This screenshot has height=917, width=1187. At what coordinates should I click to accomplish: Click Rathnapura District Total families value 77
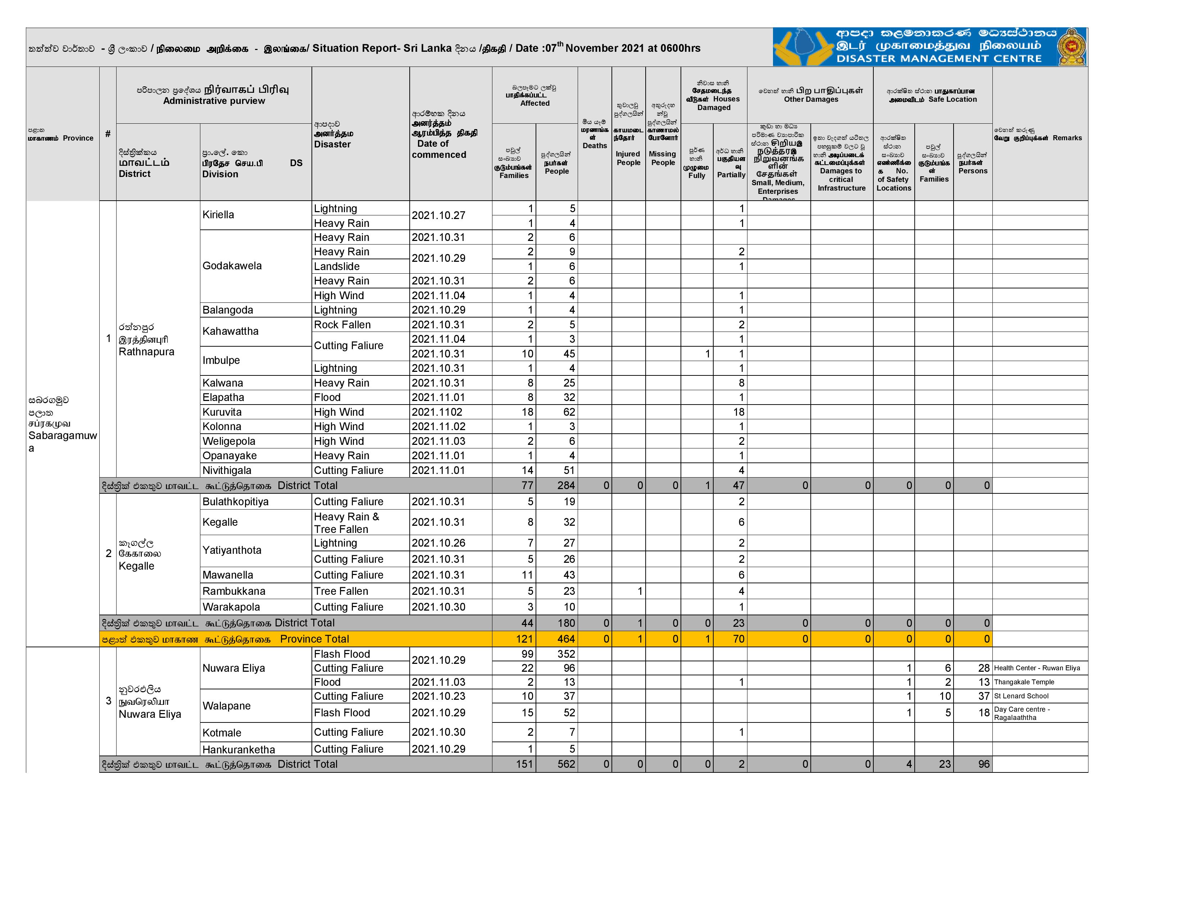[514, 486]
